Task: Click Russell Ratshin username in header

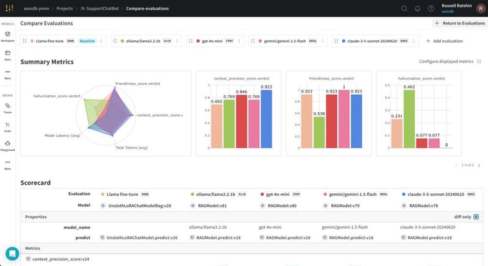Action: pyautogui.click(x=456, y=5)
